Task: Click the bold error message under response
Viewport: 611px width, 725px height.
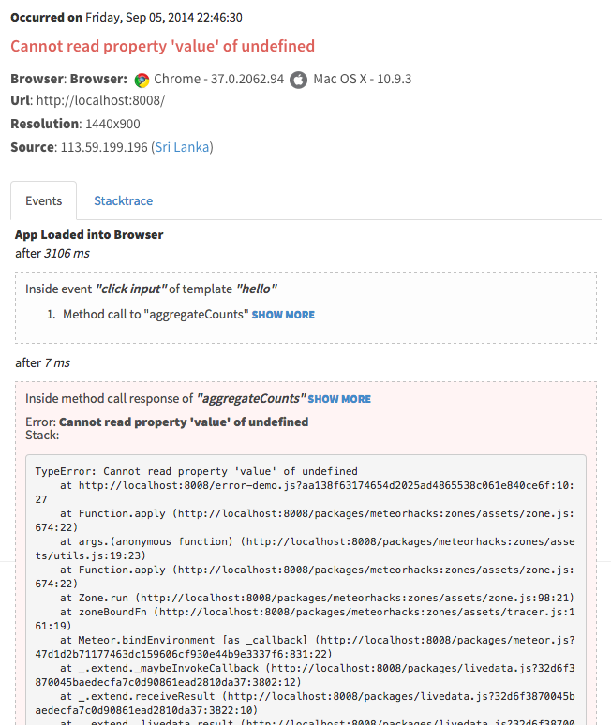Action: click(x=184, y=422)
